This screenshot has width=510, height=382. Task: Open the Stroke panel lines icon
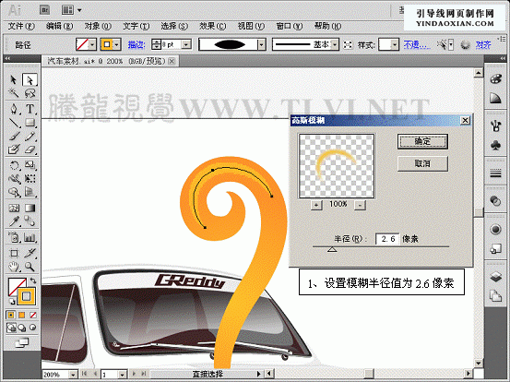(x=495, y=173)
